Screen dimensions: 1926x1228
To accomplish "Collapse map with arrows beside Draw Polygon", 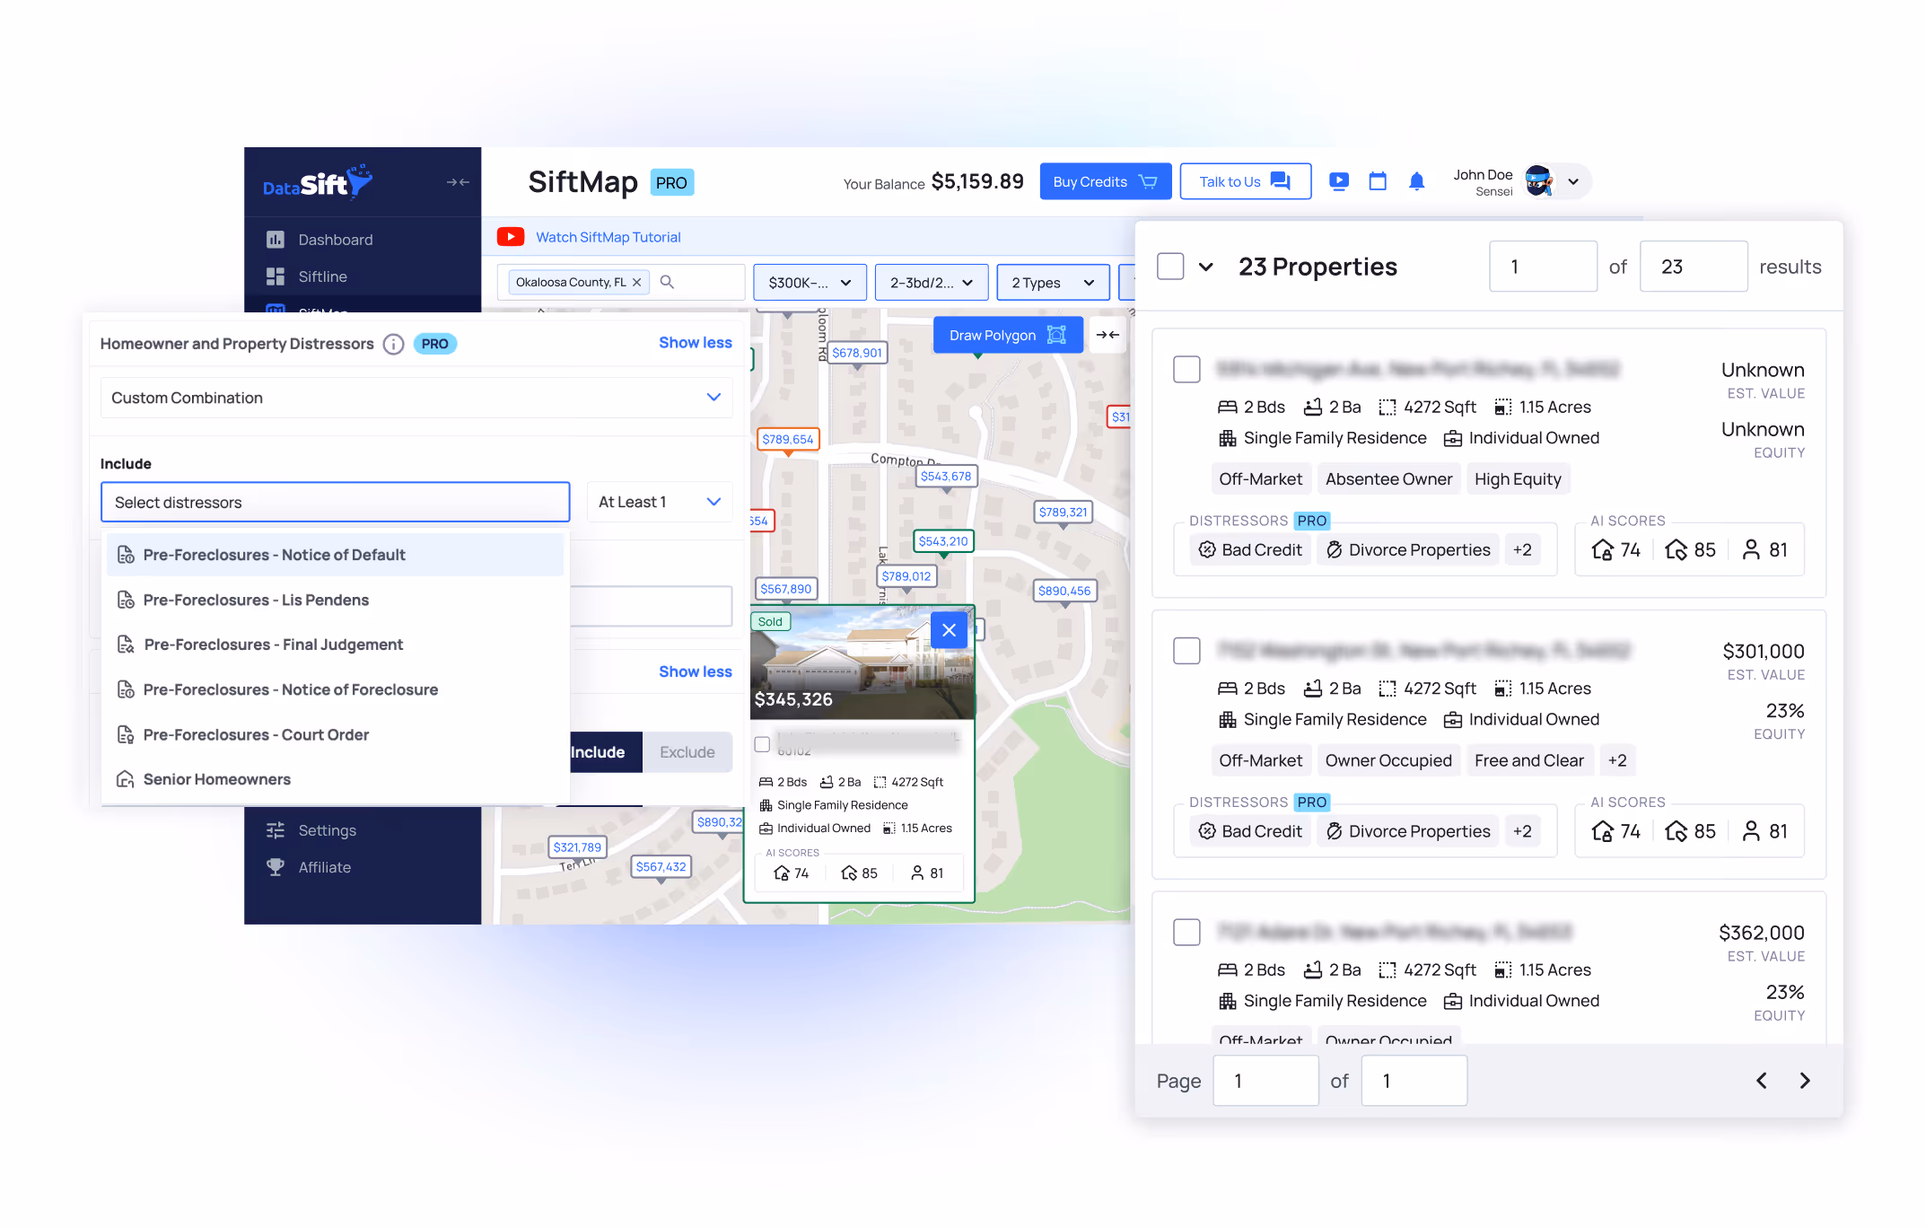I will click(x=1107, y=335).
